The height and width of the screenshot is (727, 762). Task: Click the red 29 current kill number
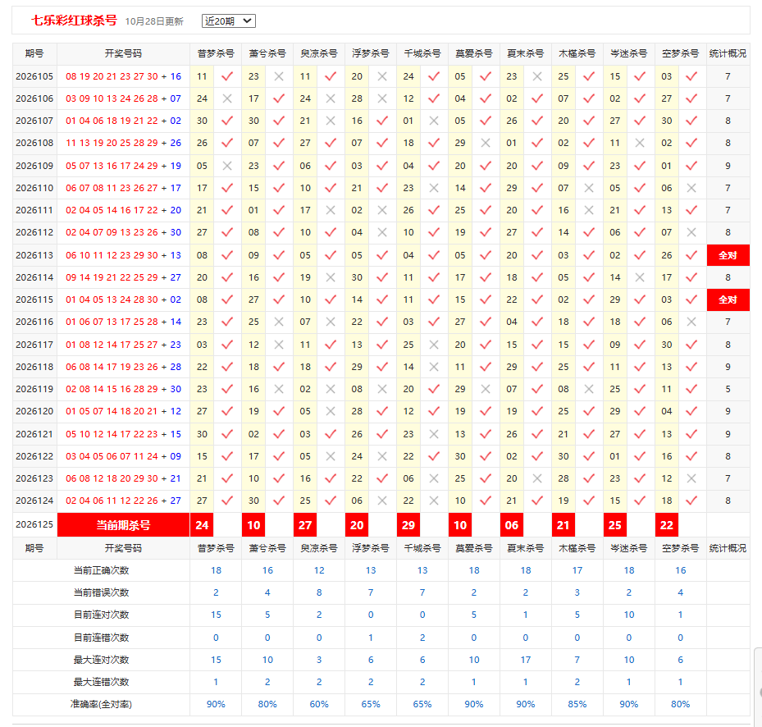pos(408,524)
